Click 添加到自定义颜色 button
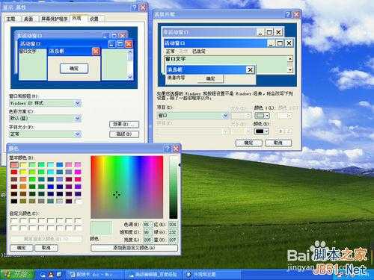This screenshot has width=374, height=280. (x=134, y=248)
